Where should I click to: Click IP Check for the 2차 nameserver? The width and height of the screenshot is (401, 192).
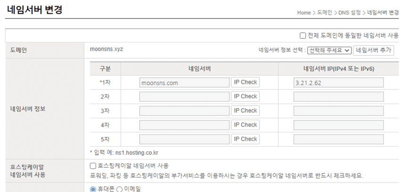point(245,96)
